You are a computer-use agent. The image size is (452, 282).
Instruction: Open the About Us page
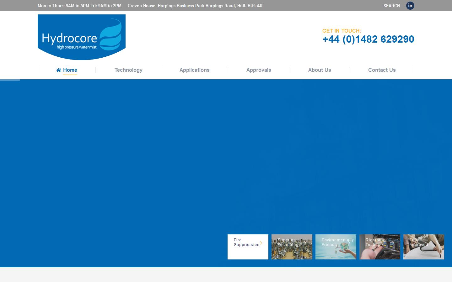point(320,70)
